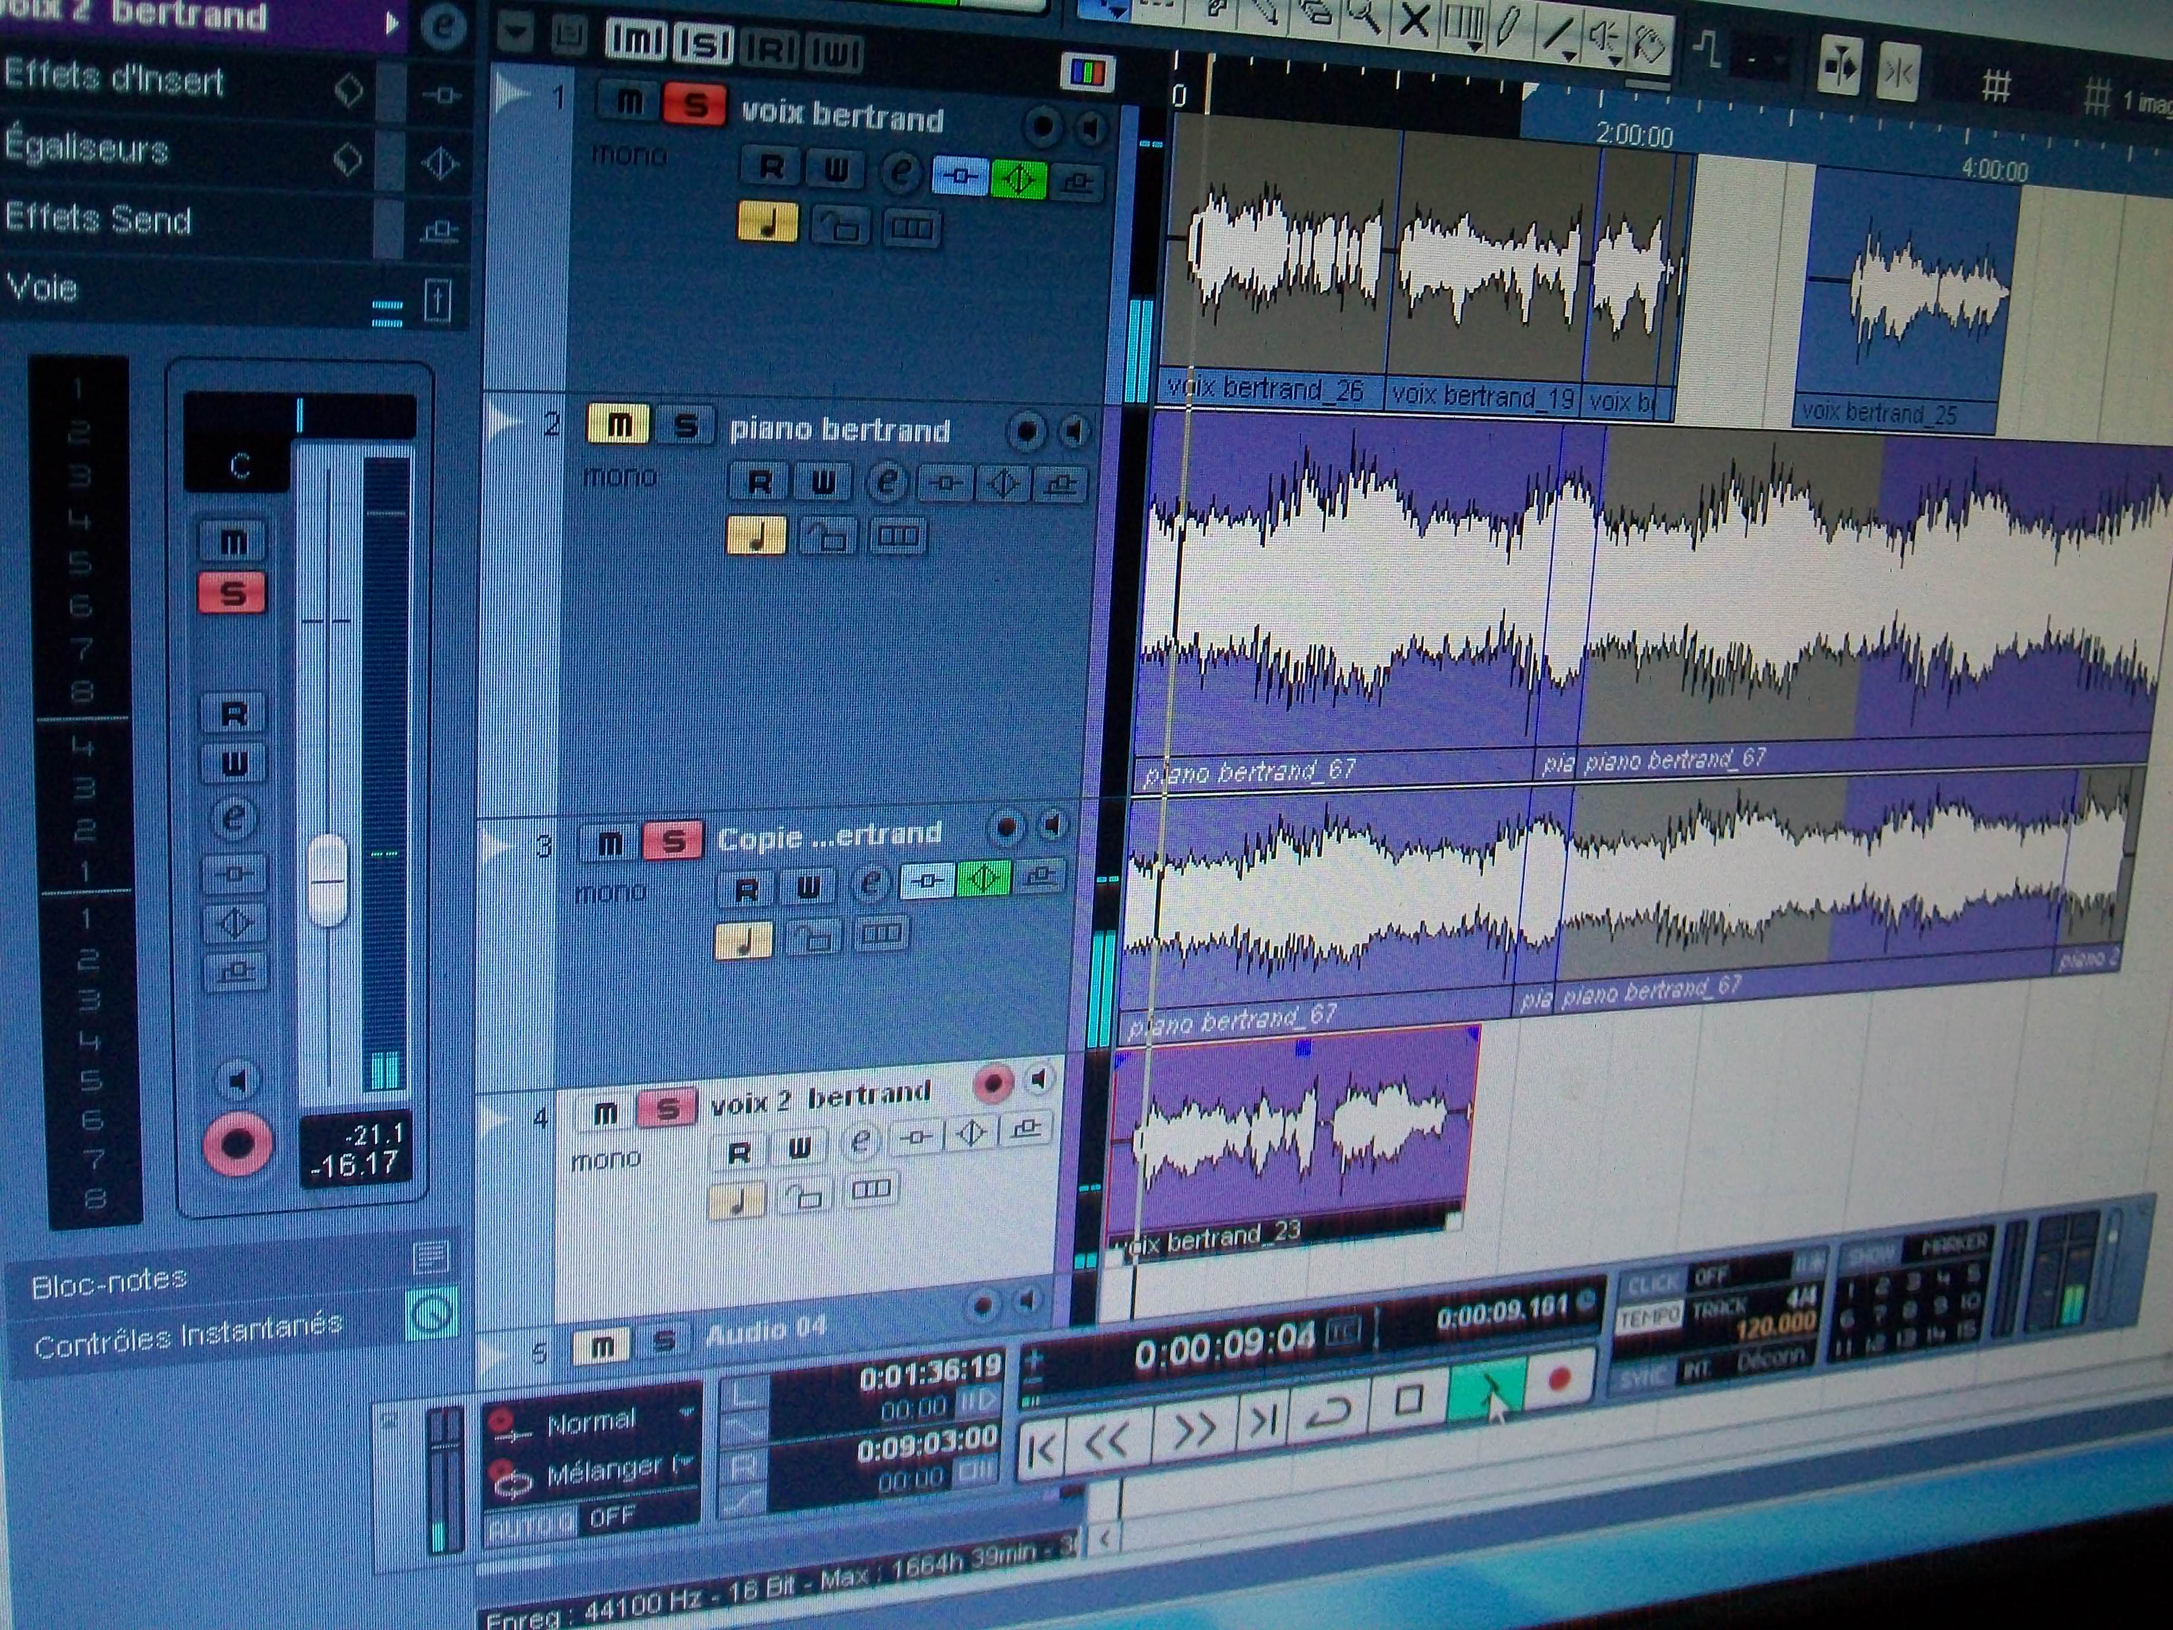Open the track colors icon above the track list
The height and width of the screenshot is (1630, 2173).
point(1088,72)
